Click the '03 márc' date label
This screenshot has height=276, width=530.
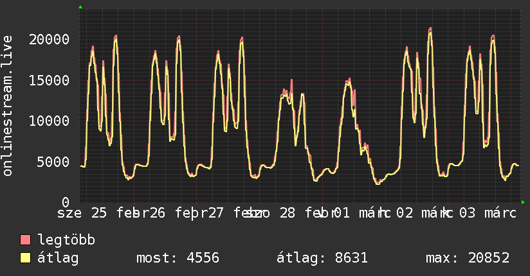point(488,213)
